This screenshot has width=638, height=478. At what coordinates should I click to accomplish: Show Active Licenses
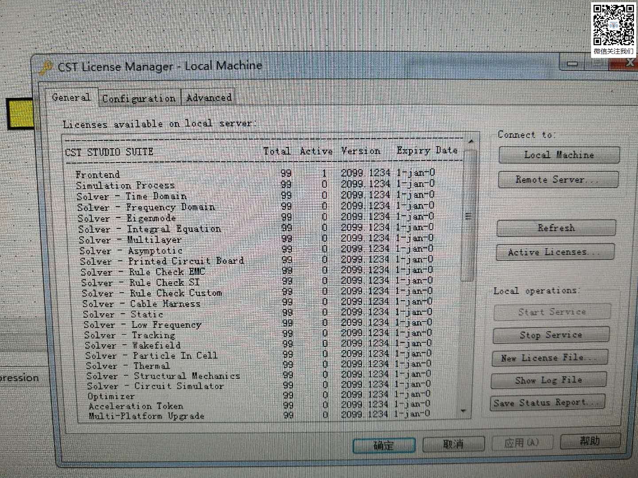coord(555,252)
